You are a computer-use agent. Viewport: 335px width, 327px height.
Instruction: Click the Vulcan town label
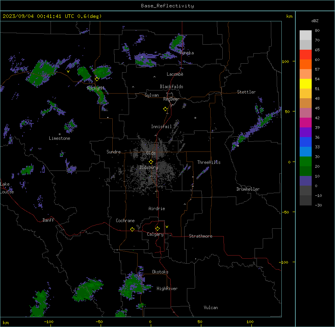[211, 308]
